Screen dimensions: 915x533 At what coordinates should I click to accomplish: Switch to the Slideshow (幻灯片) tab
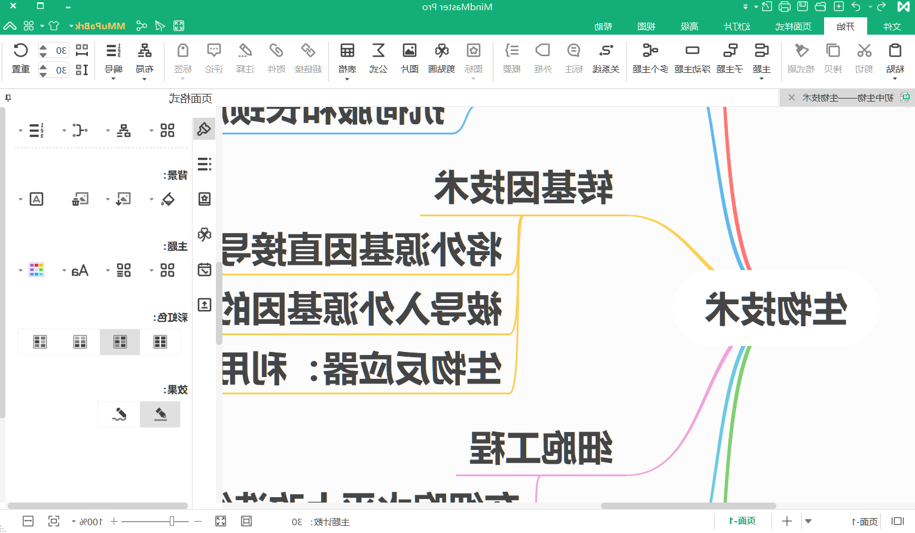coord(737,26)
